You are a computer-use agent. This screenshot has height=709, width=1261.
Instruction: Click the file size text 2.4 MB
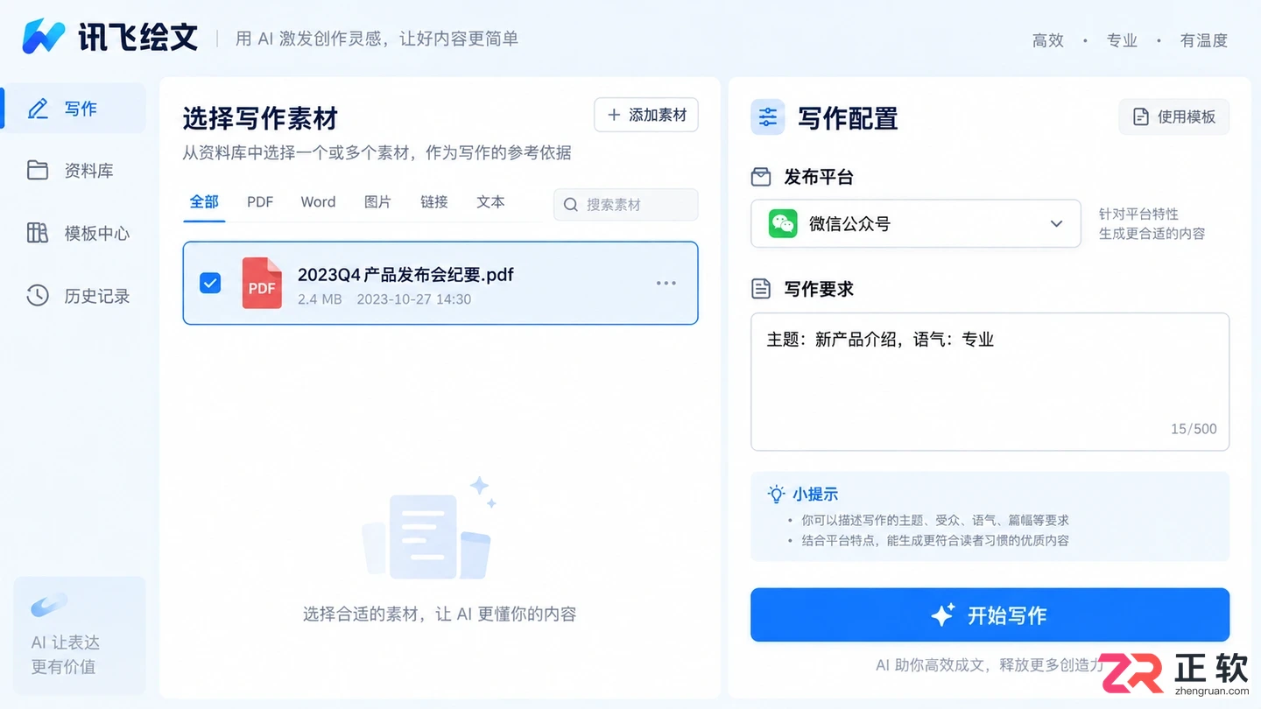[x=320, y=299]
